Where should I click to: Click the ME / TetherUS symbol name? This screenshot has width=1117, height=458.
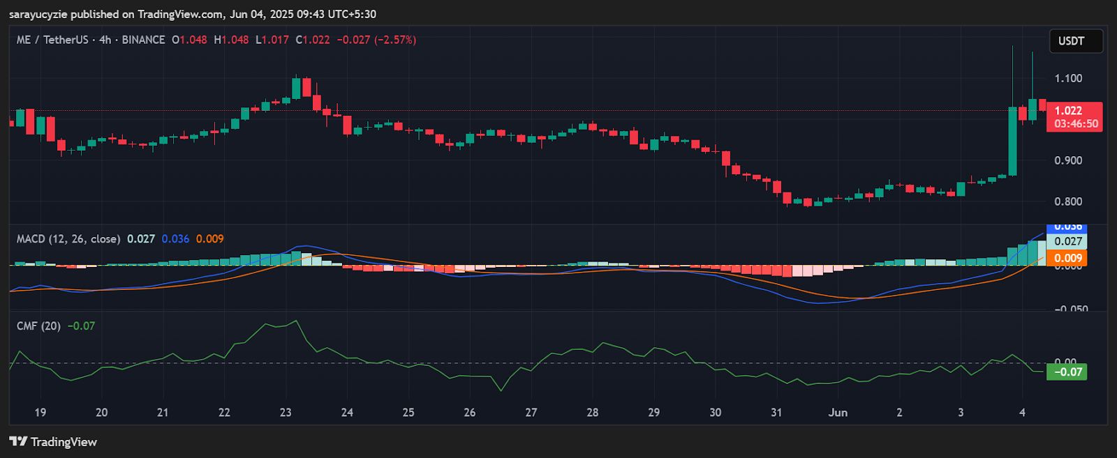pyautogui.click(x=52, y=40)
